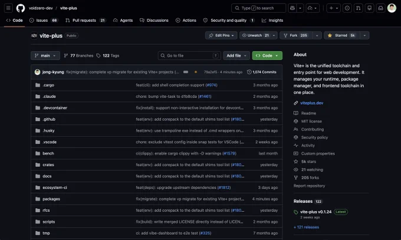Click Edit Pins button
This screenshot has width=401, height=240.
pyautogui.click(x=221, y=35)
